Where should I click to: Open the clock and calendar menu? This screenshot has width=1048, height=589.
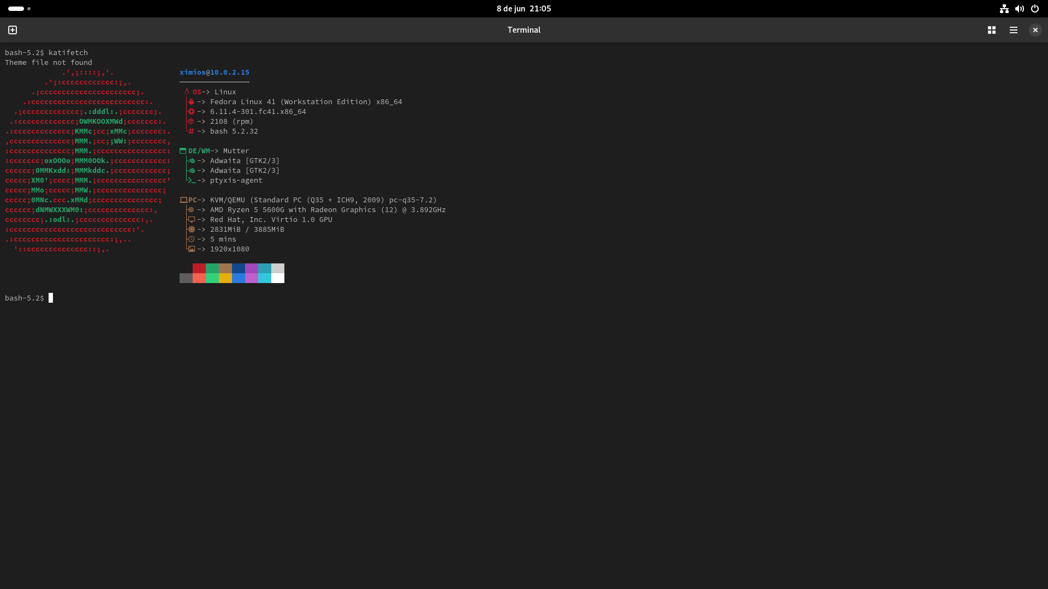(523, 9)
